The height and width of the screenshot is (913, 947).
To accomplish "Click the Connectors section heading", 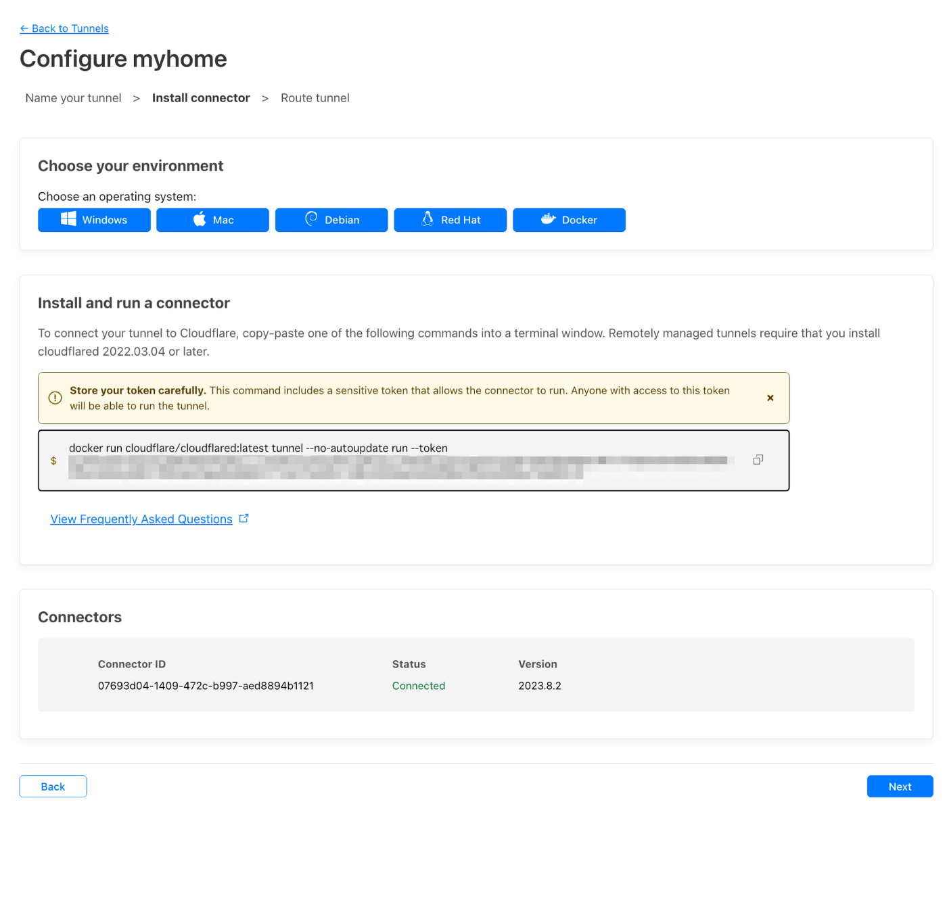I will pyautogui.click(x=80, y=617).
